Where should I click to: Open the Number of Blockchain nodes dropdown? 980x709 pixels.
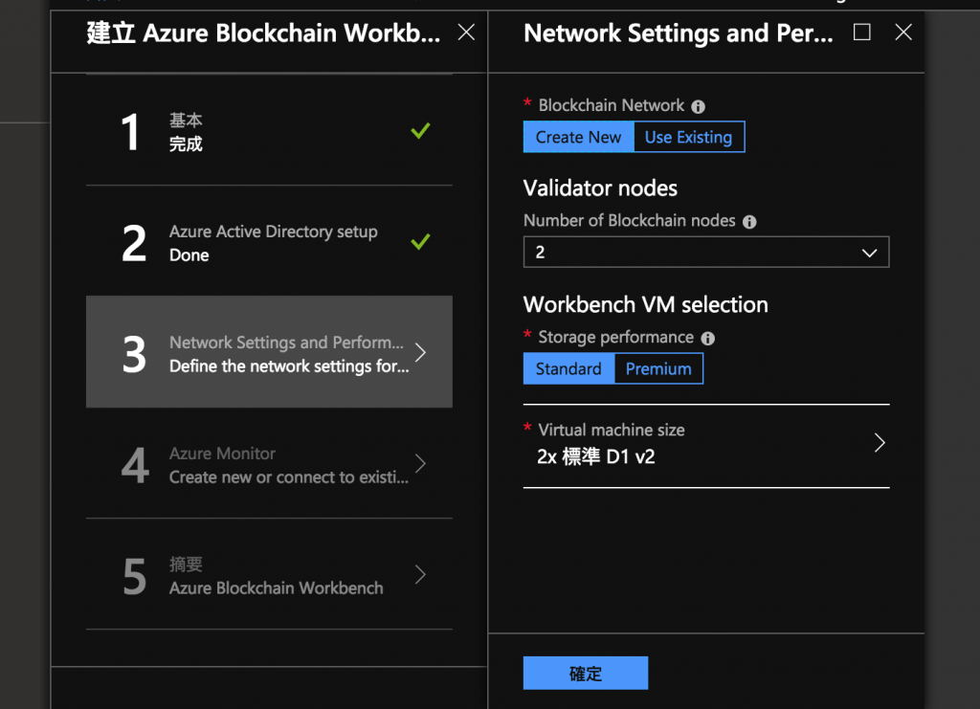click(x=705, y=253)
